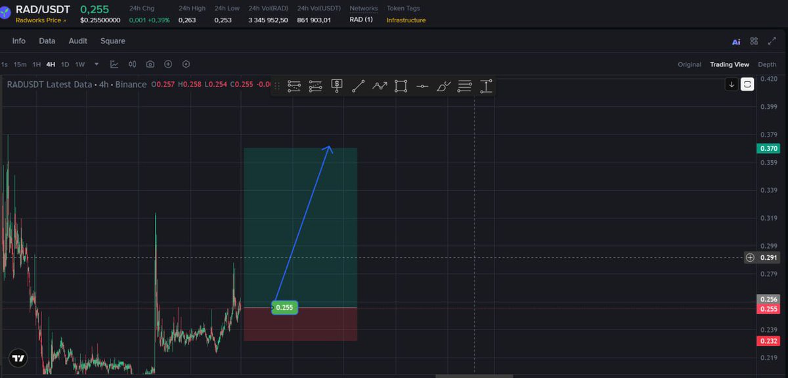Select the 0.255 entry price label
The width and height of the screenshot is (788, 378).
284,307
